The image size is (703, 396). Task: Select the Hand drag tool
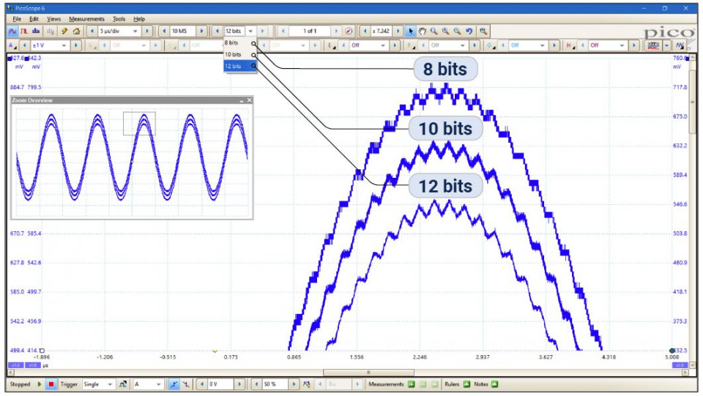click(423, 31)
